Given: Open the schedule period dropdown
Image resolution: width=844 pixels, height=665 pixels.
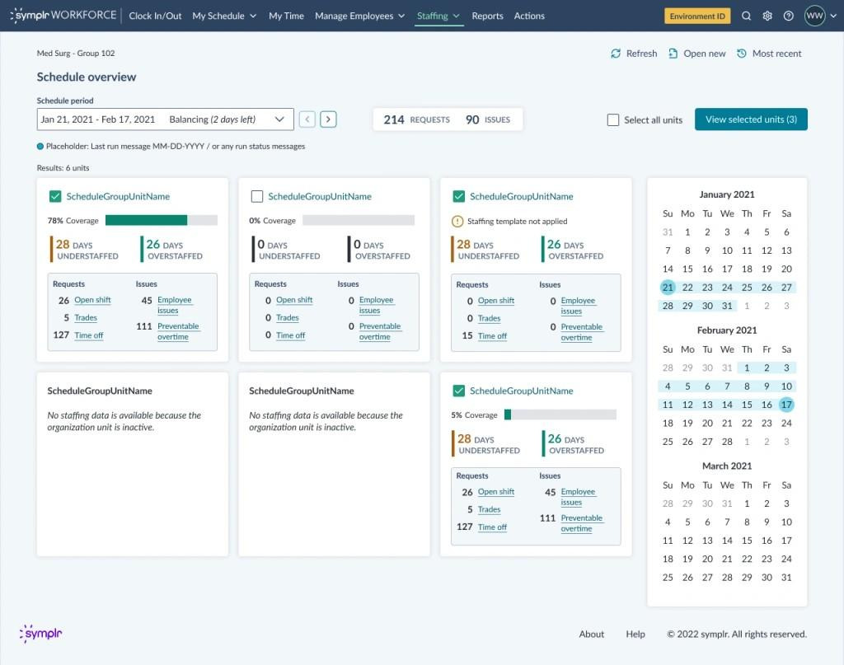Looking at the screenshot, I should point(281,119).
